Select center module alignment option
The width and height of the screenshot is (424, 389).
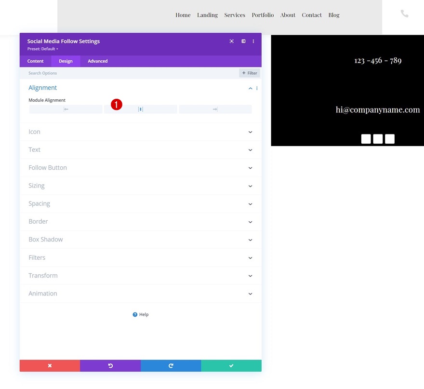141,109
